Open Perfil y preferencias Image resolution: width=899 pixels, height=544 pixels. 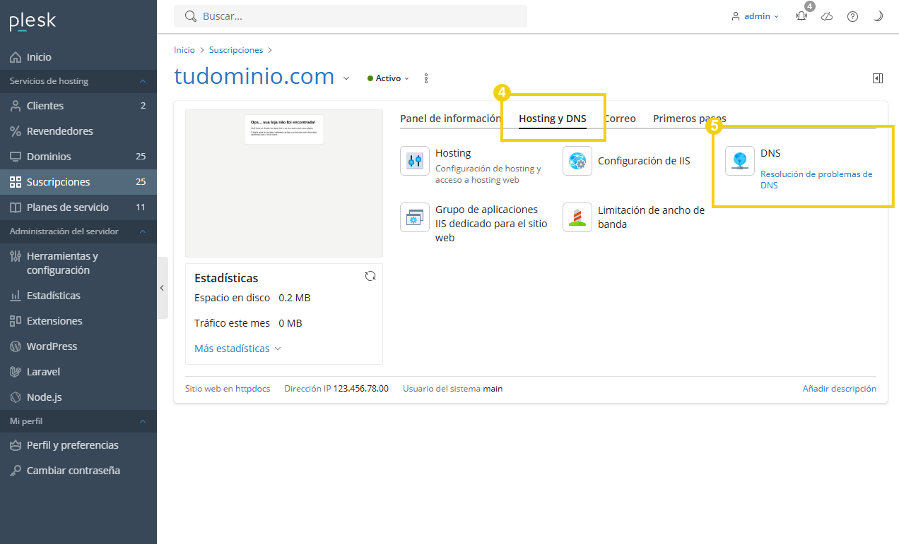(x=78, y=445)
